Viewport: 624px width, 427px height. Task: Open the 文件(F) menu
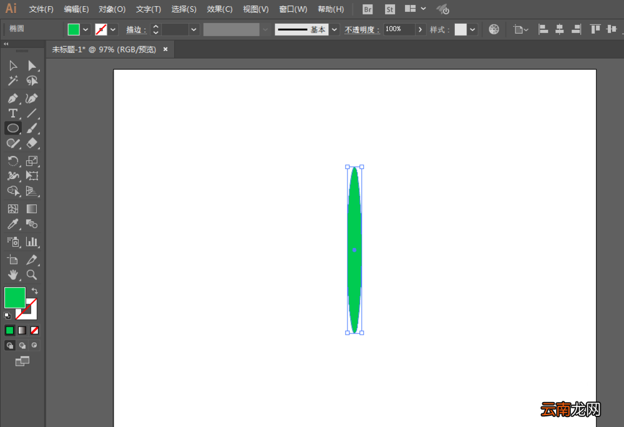pyautogui.click(x=41, y=9)
